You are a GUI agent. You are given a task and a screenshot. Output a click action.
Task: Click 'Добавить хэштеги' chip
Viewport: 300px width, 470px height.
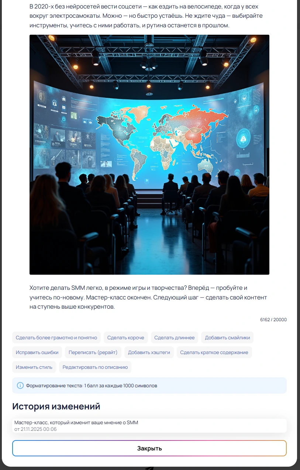[x=149, y=352]
